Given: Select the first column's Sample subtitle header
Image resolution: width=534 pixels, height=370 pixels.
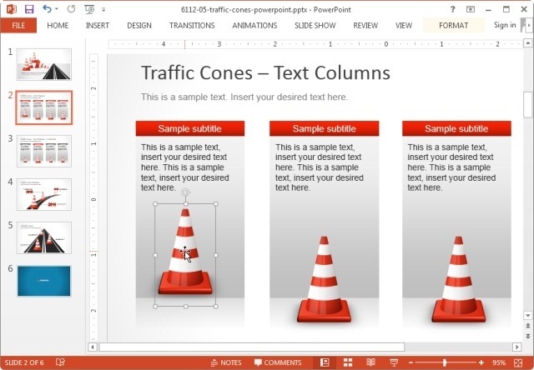Looking at the screenshot, I should [190, 128].
